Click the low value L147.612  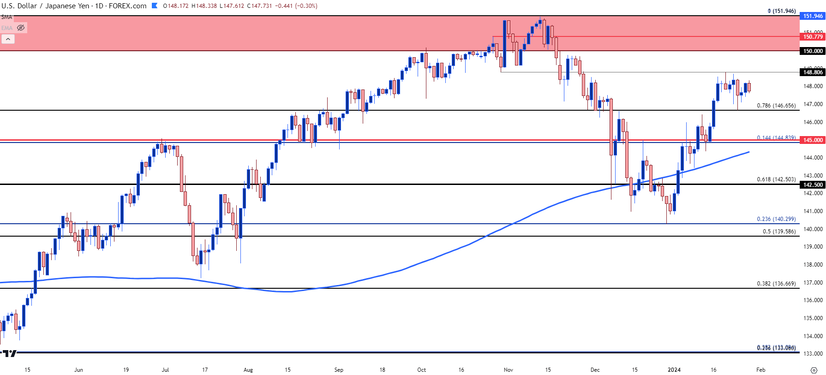pyautogui.click(x=232, y=6)
